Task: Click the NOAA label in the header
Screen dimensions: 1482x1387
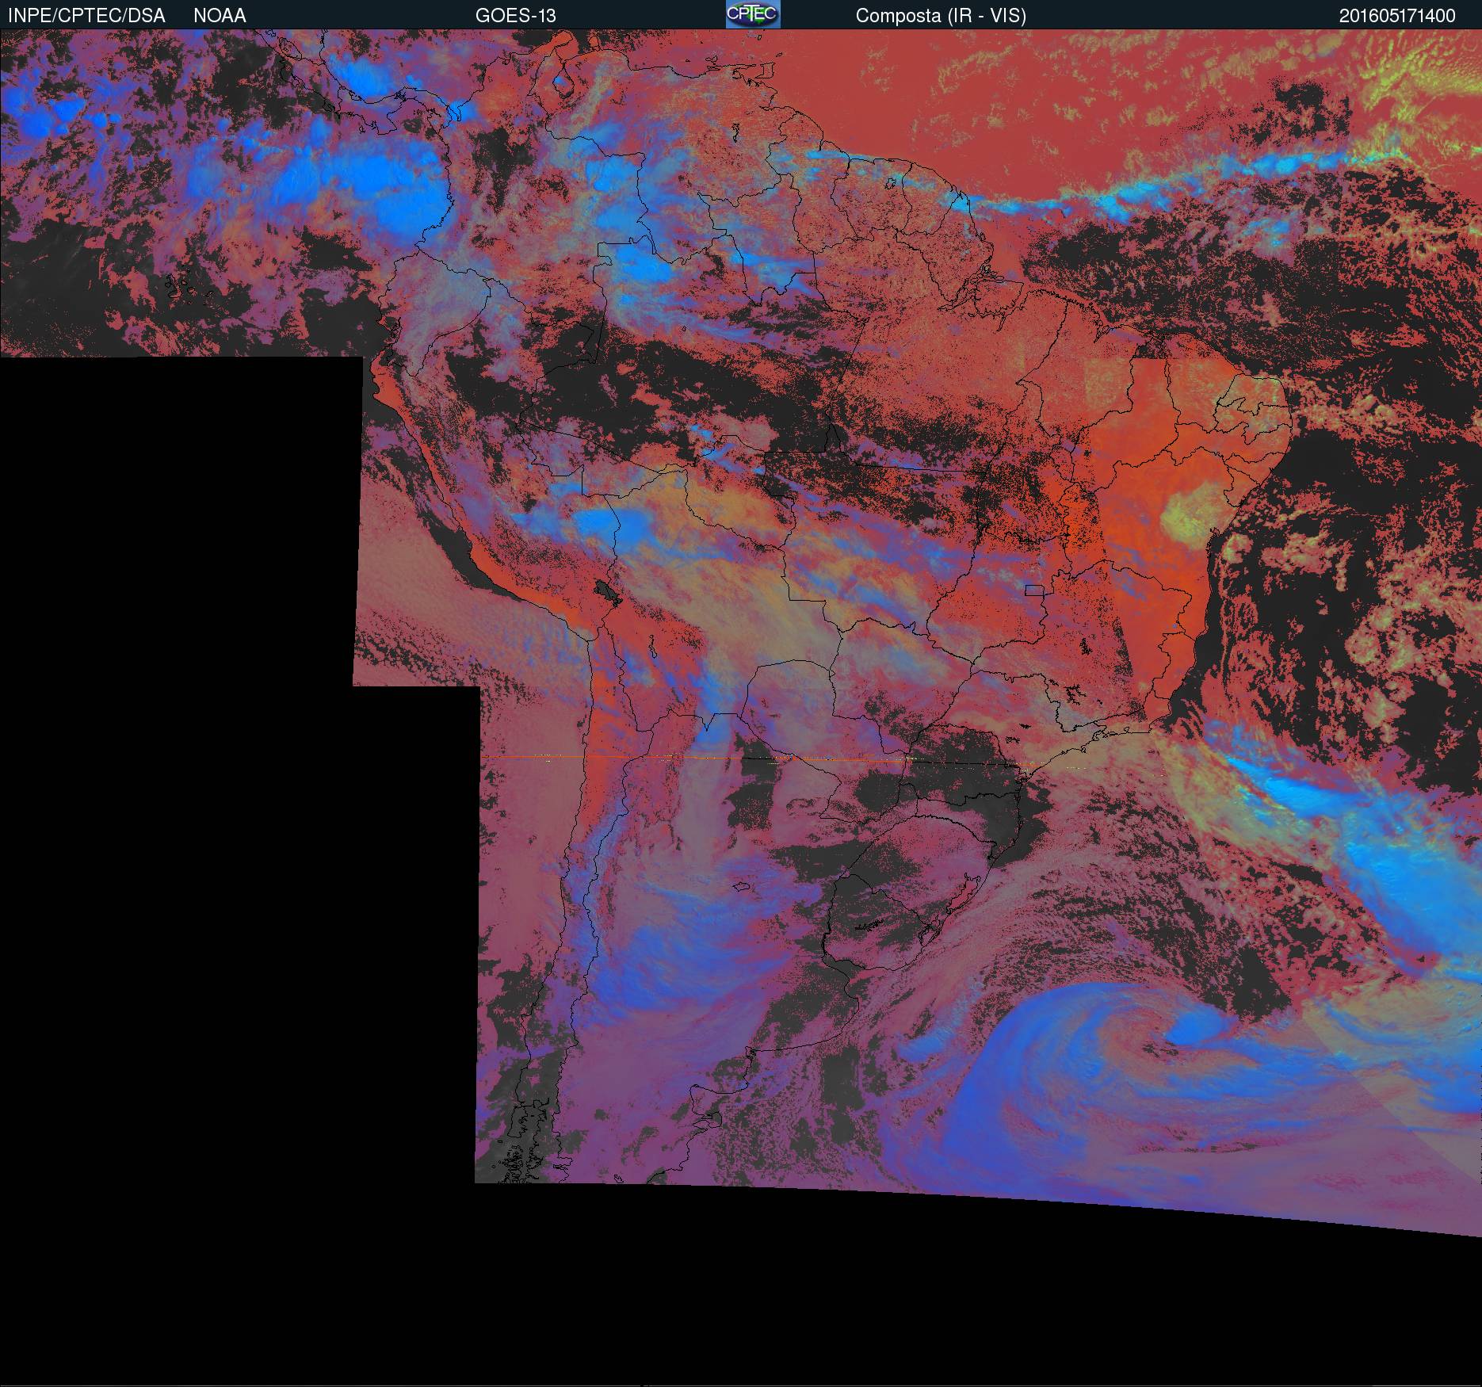Action: click(x=220, y=16)
